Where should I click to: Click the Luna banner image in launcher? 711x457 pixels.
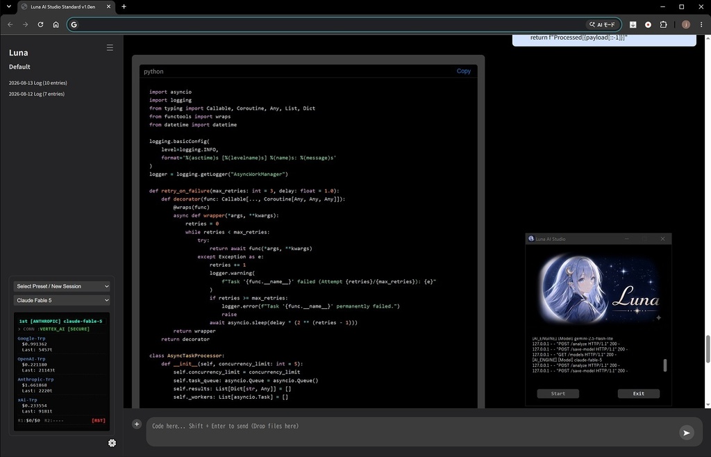point(599,289)
